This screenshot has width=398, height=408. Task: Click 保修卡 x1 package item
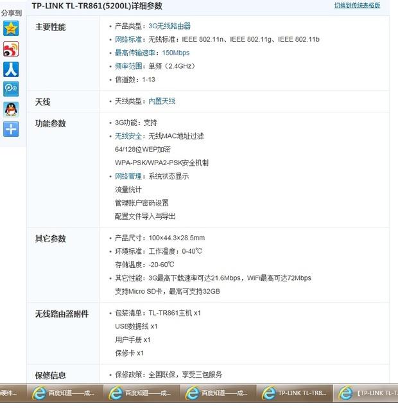[x=130, y=353]
